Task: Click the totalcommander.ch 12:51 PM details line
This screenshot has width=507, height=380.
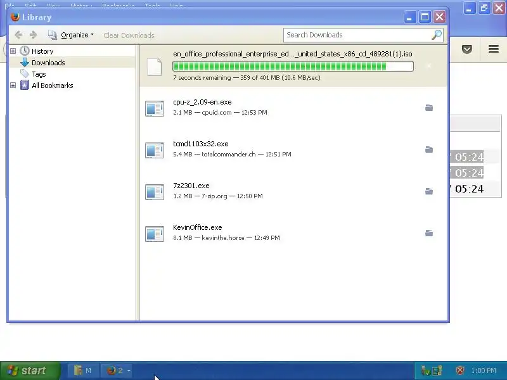Action: point(232,154)
